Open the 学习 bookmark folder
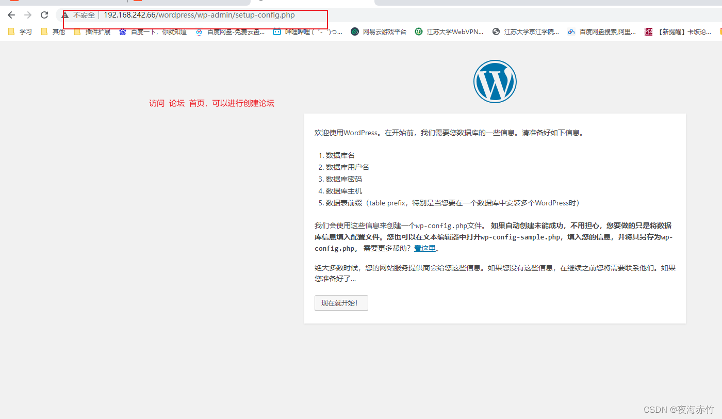The image size is (722, 419). pyautogui.click(x=20, y=31)
